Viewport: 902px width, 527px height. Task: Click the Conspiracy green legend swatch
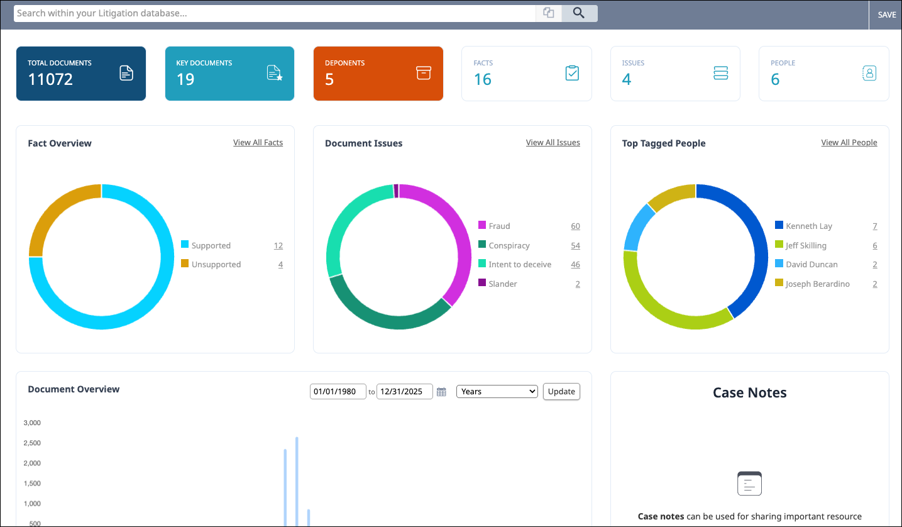tap(482, 244)
